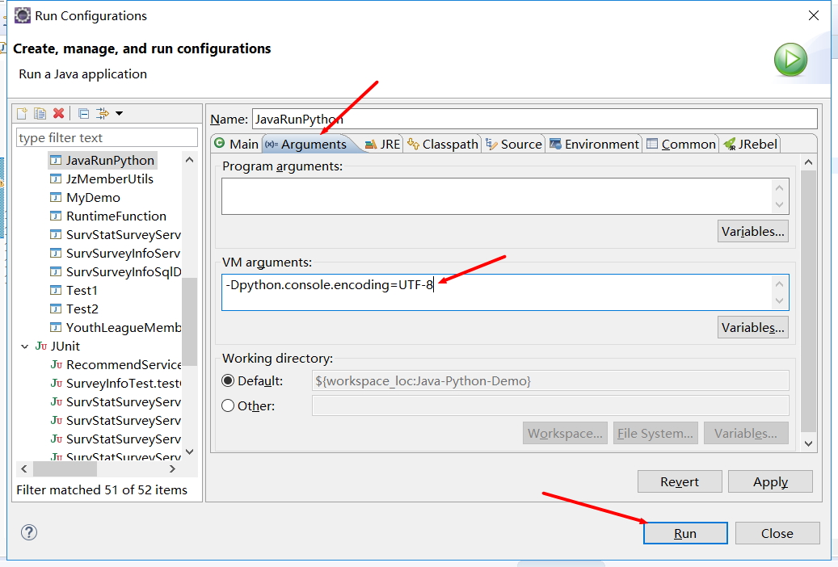Open the Classpath tab

click(x=443, y=144)
